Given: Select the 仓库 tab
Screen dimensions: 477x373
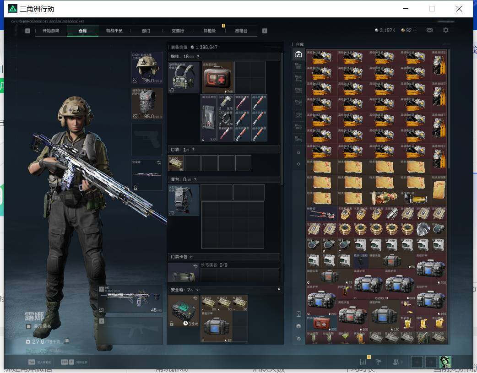Looking at the screenshot, I should (x=82, y=31).
